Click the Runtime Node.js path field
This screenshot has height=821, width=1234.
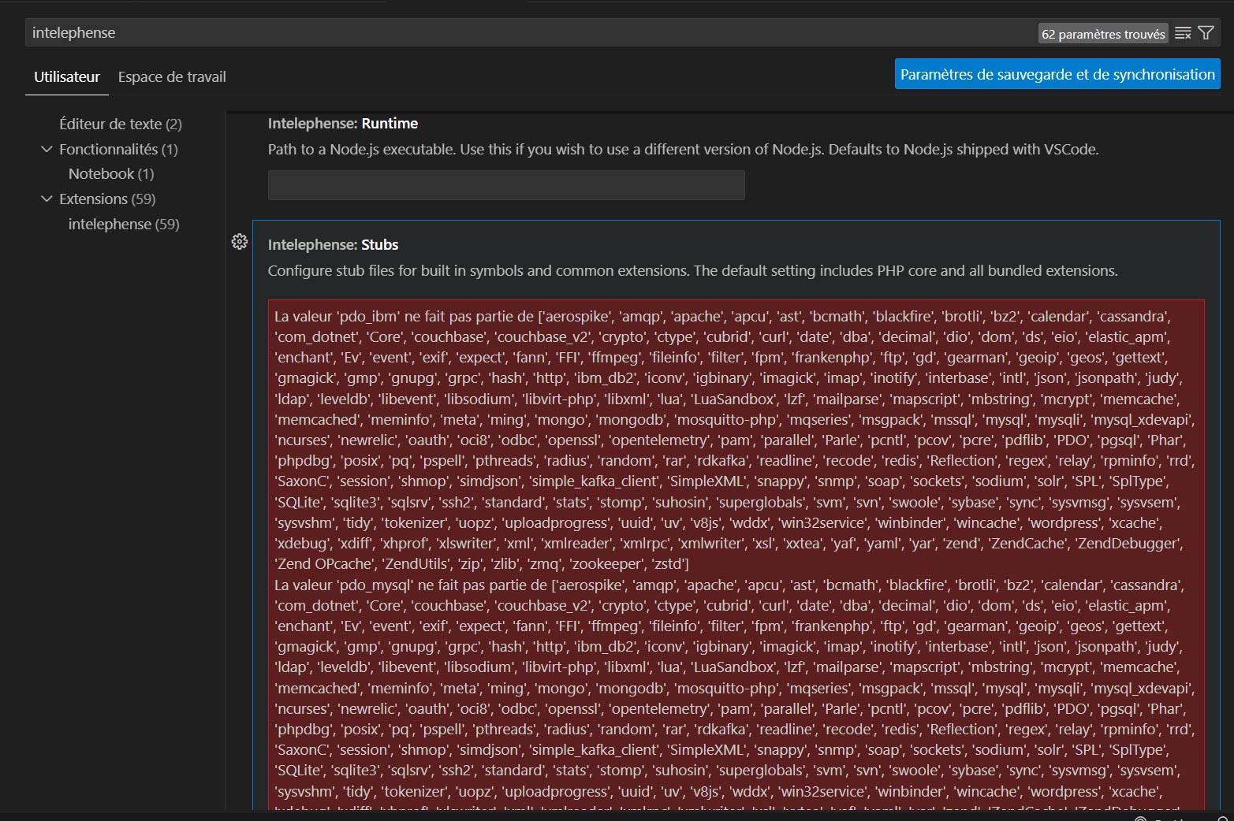pyautogui.click(x=506, y=185)
